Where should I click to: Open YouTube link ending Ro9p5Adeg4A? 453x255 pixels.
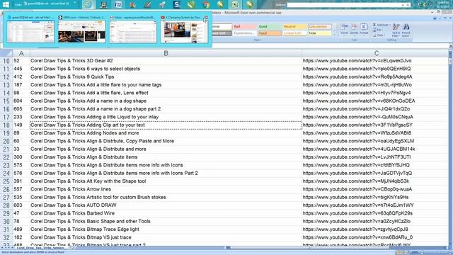coord(357,77)
